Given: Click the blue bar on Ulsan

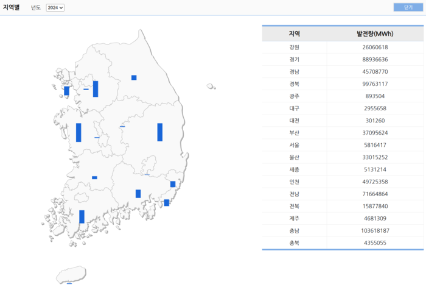Looking at the screenshot, I should pos(173,184).
